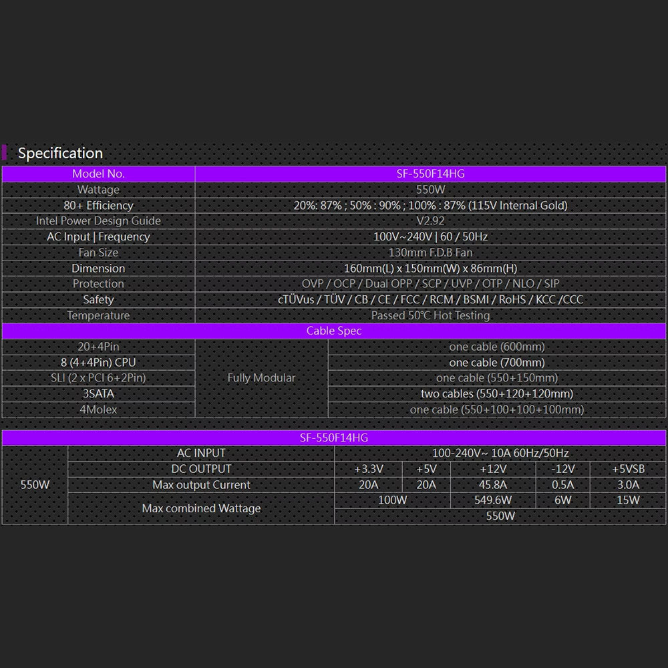This screenshot has width=668, height=668.
Task: Click the '550W' value in the Wattage row
Action: coord(430,190)
